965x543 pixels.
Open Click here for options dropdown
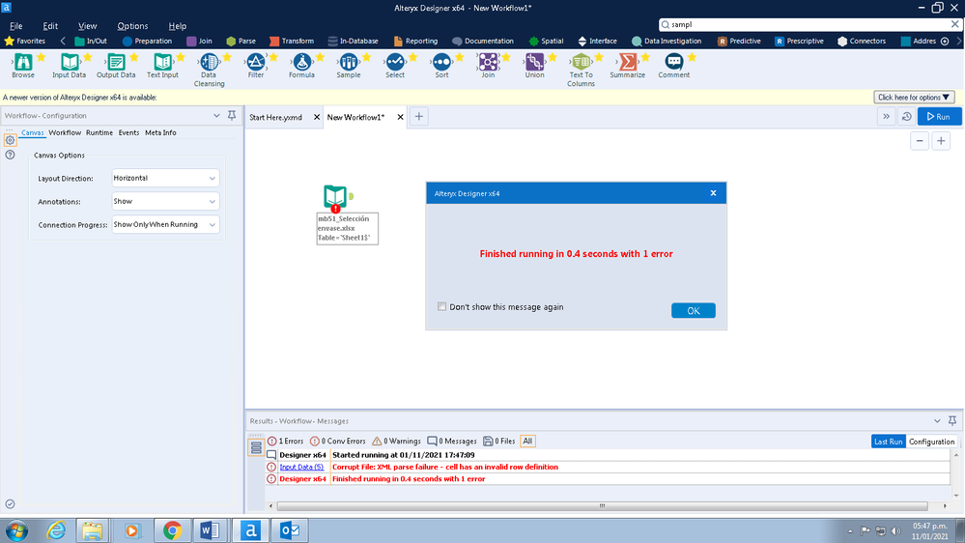(x=914, y=98)
